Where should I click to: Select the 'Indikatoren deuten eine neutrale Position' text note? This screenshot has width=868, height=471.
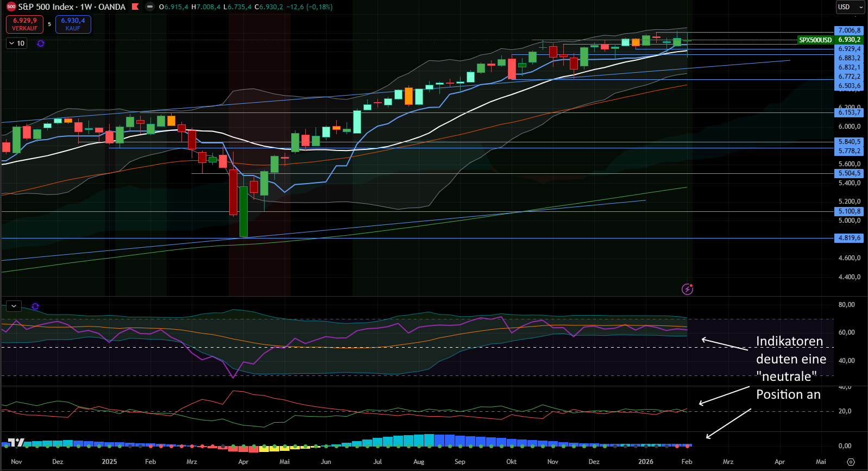coord(790,368)
